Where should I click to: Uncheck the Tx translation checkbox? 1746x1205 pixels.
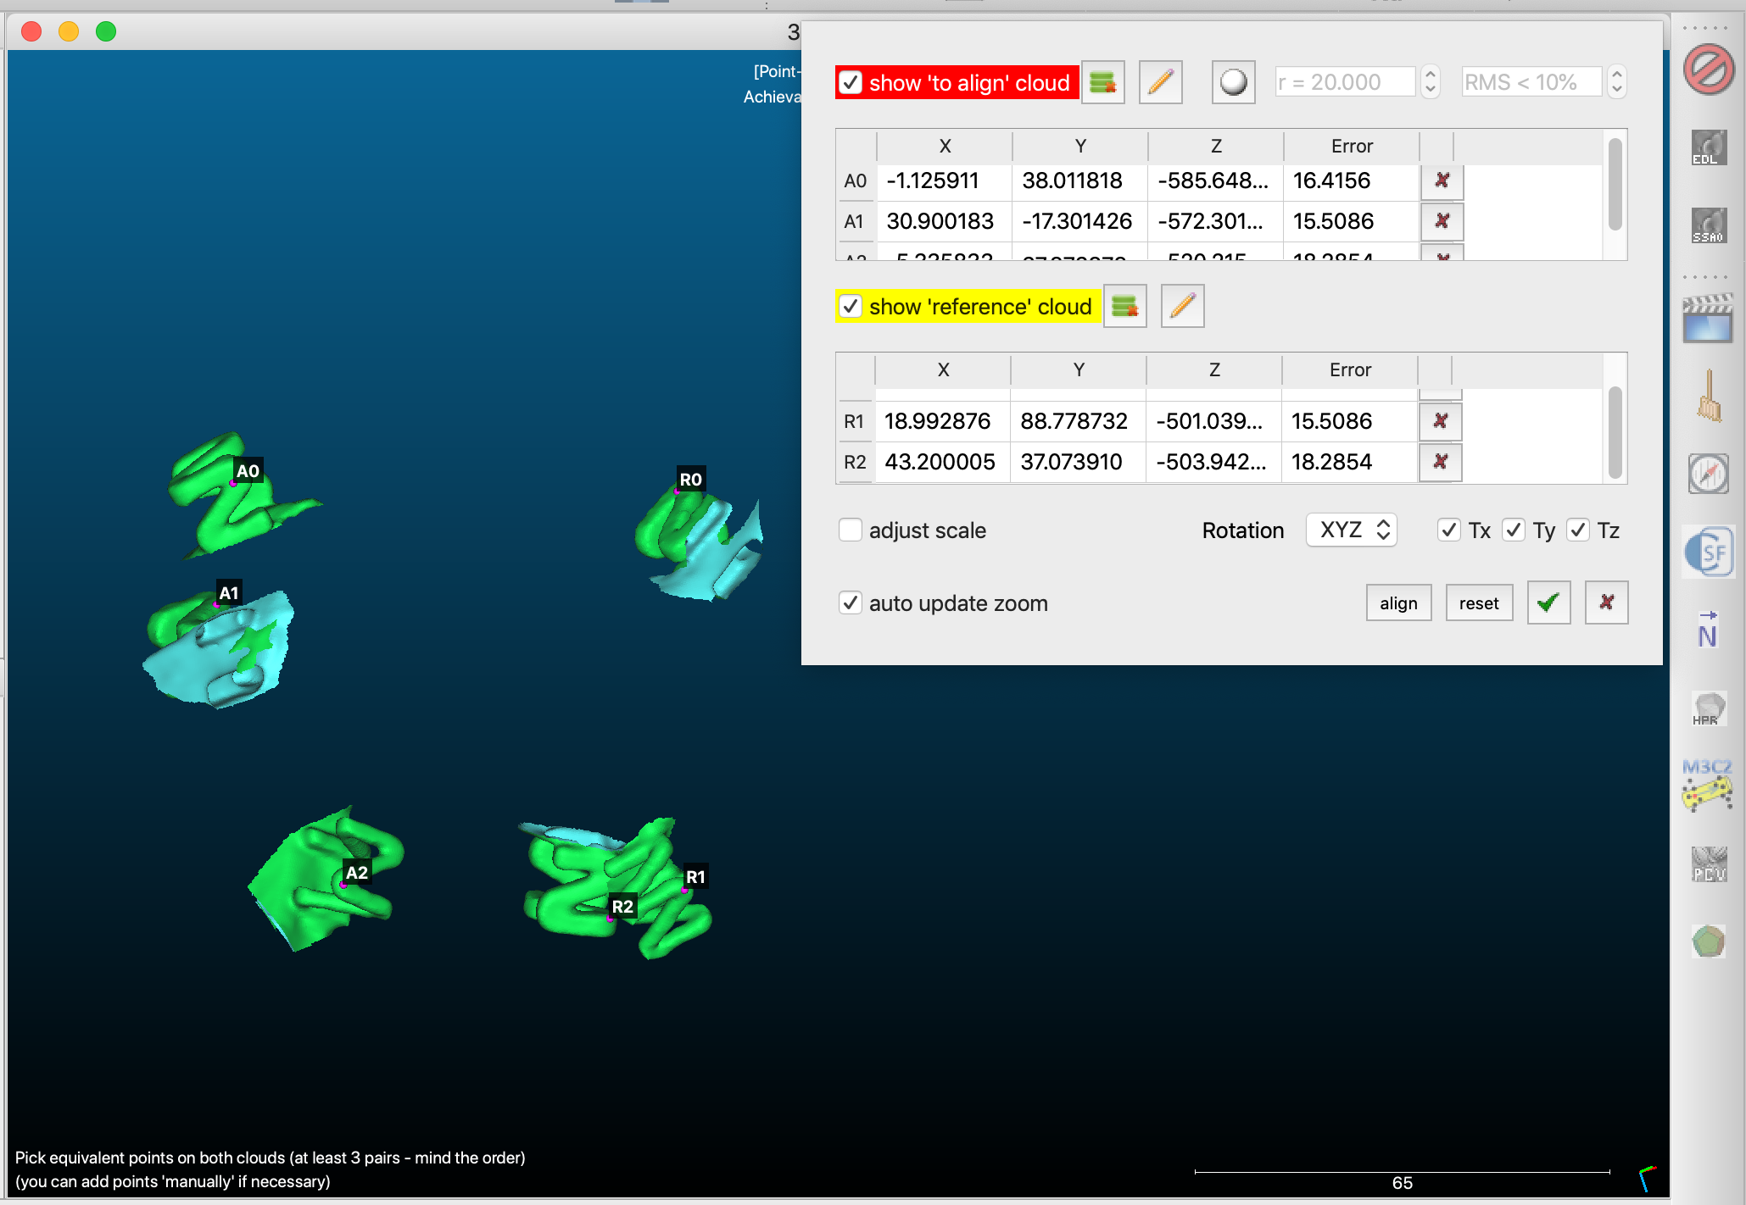pos(1449,530)
